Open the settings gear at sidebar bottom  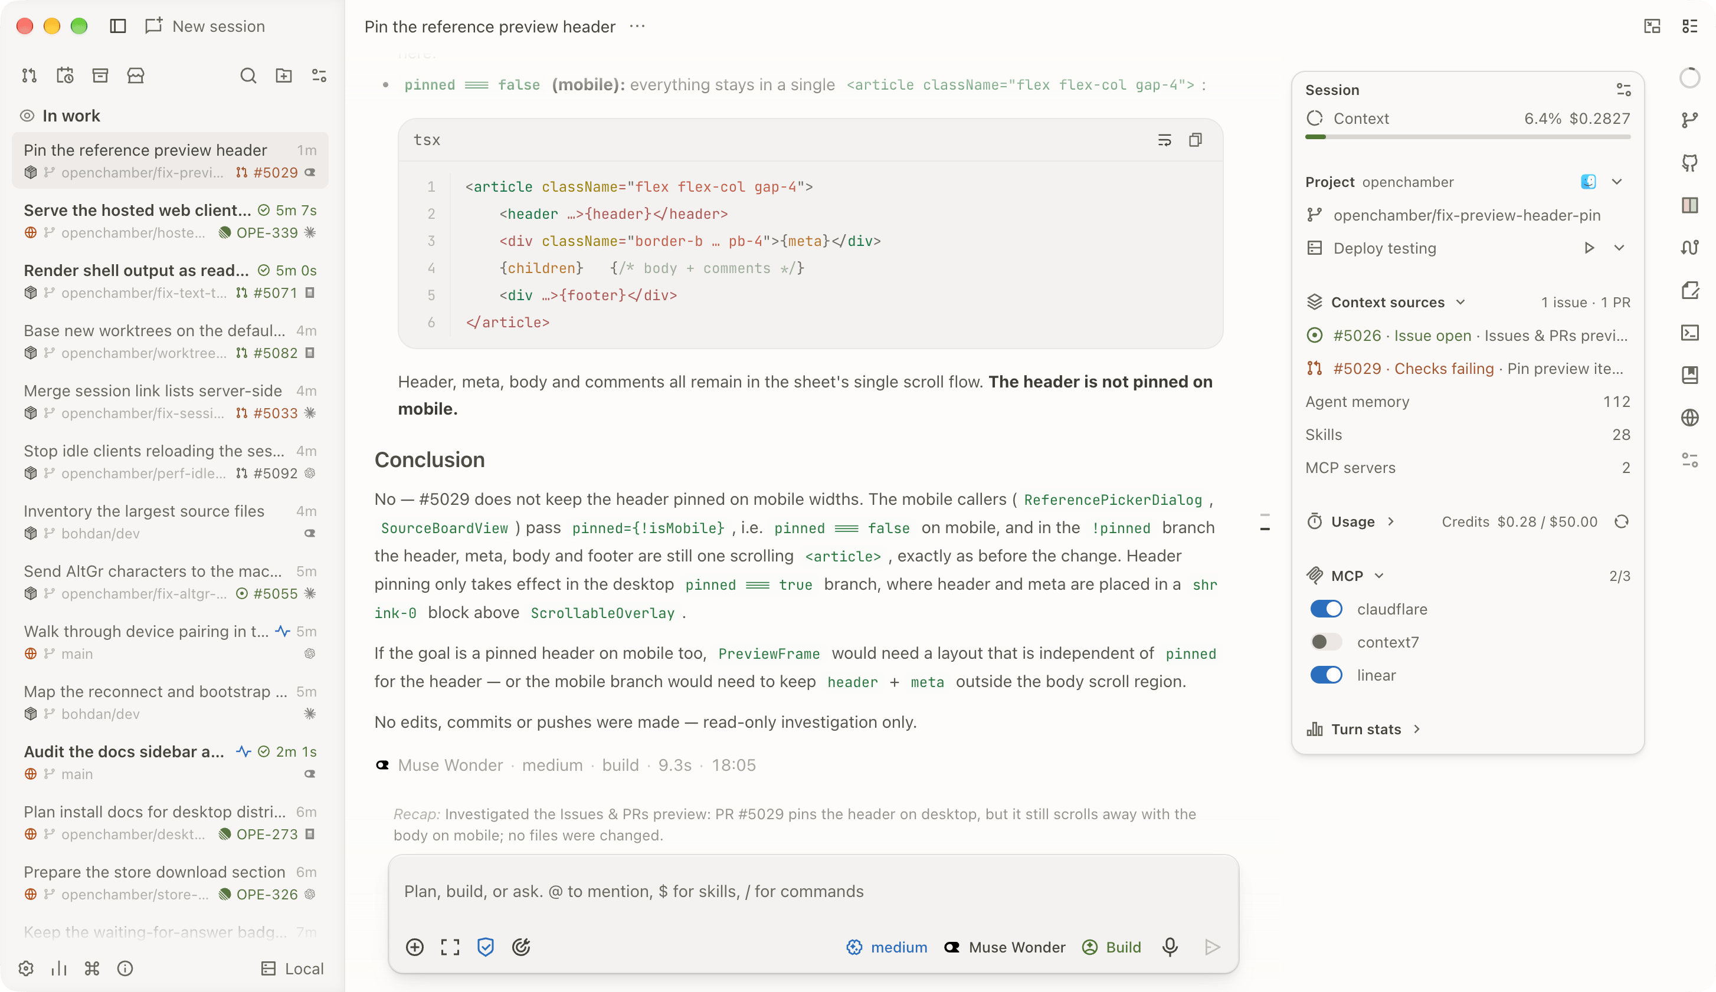tap(26, 968)
